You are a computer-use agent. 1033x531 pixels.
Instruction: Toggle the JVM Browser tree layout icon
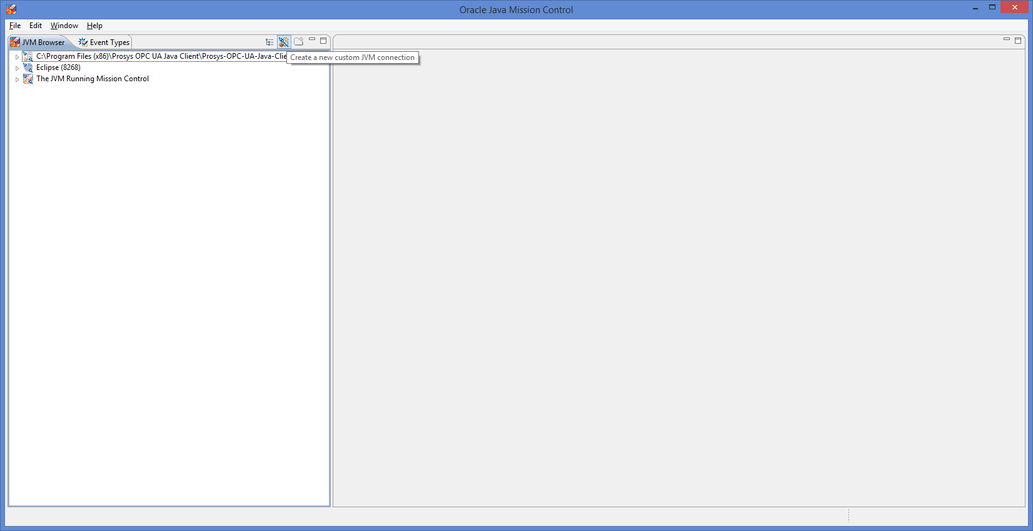click(x=270, y=42)
